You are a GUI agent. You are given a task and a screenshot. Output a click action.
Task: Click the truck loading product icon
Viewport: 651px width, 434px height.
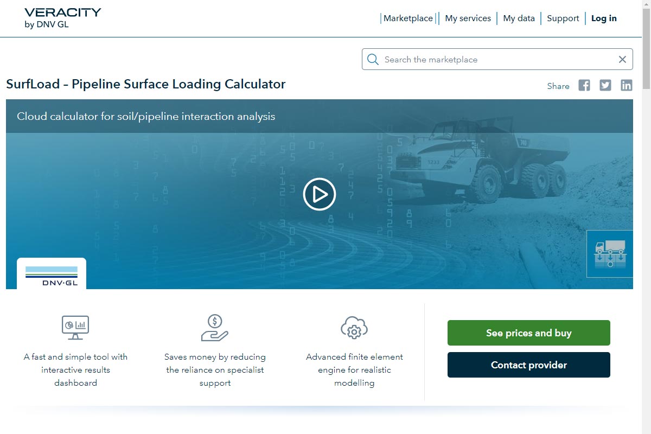tap(610, 254)
